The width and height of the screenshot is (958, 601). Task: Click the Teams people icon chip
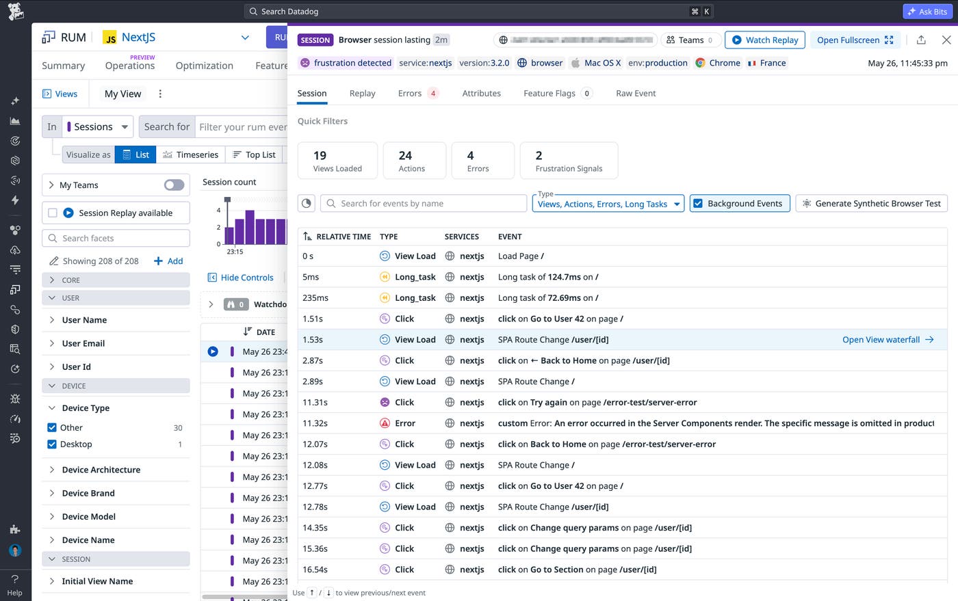[x=690, y=40]
